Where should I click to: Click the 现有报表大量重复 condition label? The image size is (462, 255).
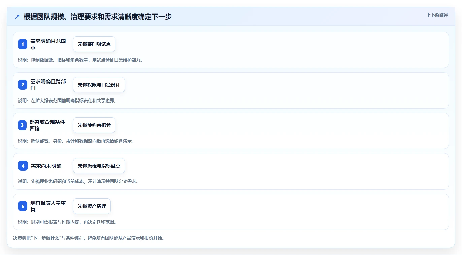click(x=48, y=206)
